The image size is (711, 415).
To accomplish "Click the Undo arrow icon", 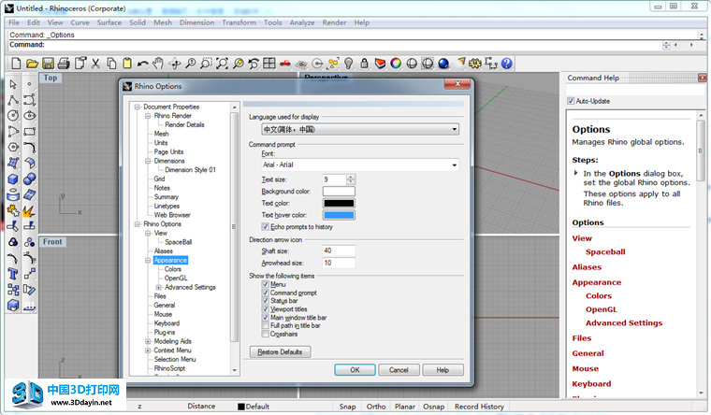I will click(x=143, y=64).
